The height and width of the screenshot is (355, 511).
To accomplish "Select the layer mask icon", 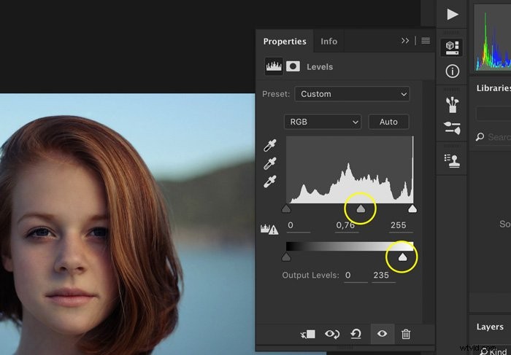I will [293, 66].
